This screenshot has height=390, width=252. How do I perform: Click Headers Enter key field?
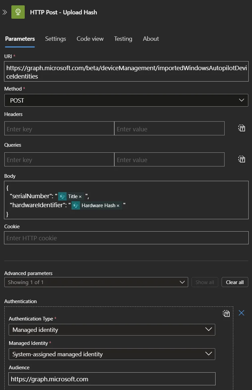point(59,128)
